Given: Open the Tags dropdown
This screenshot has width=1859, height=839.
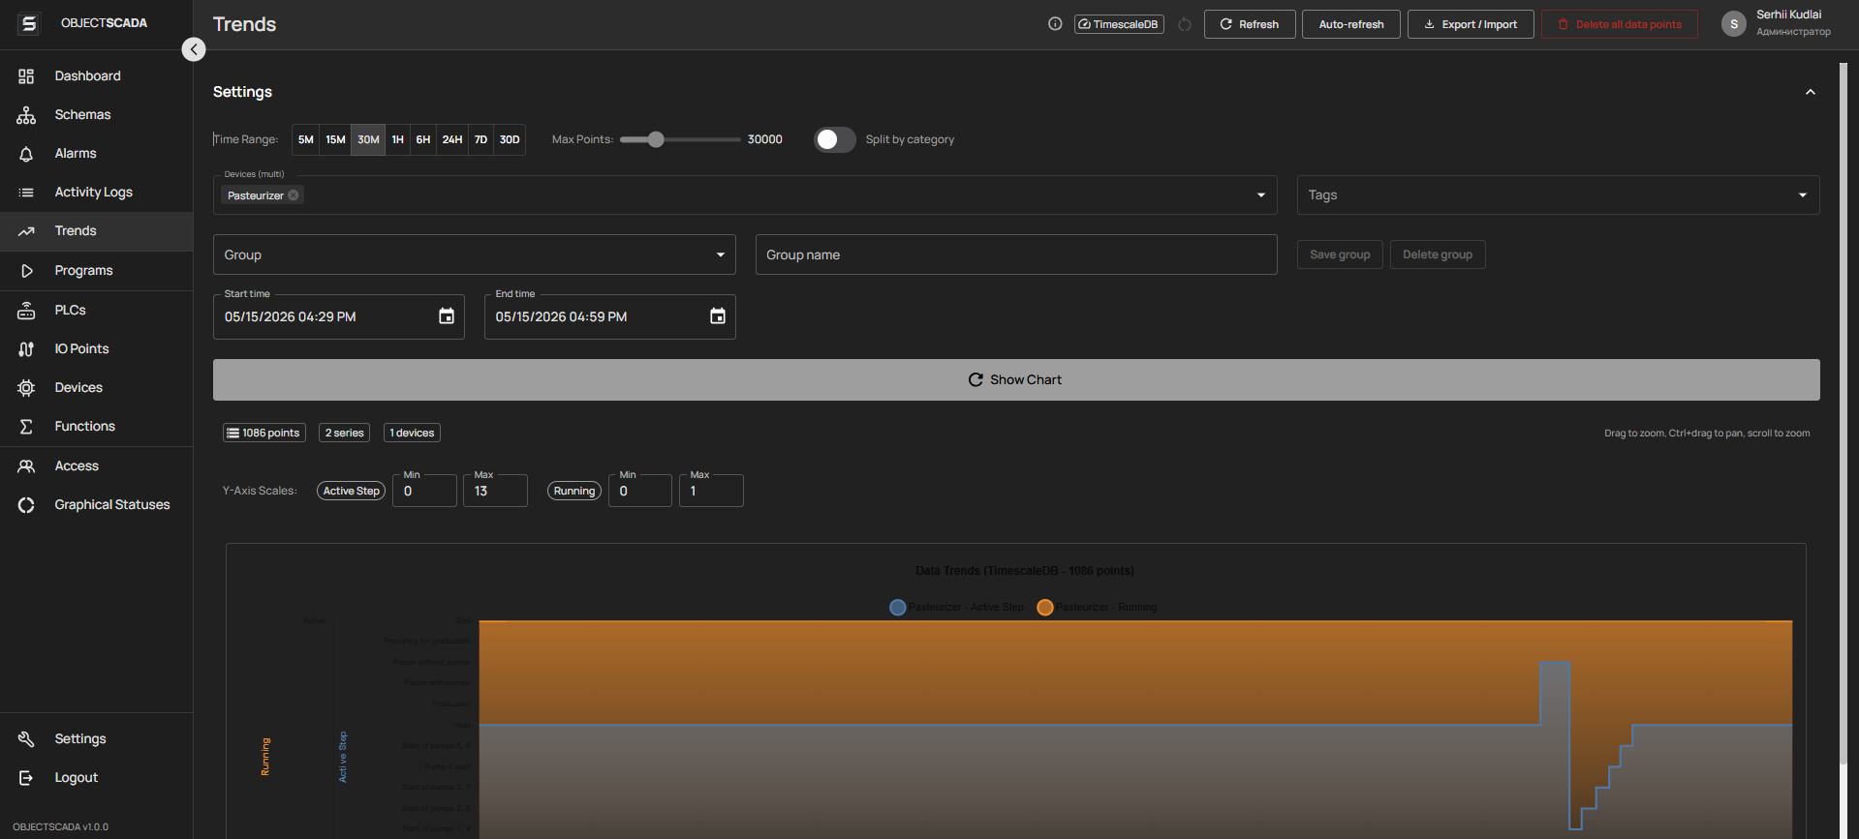Looking at the screenshot, I should coord(1558,195).
